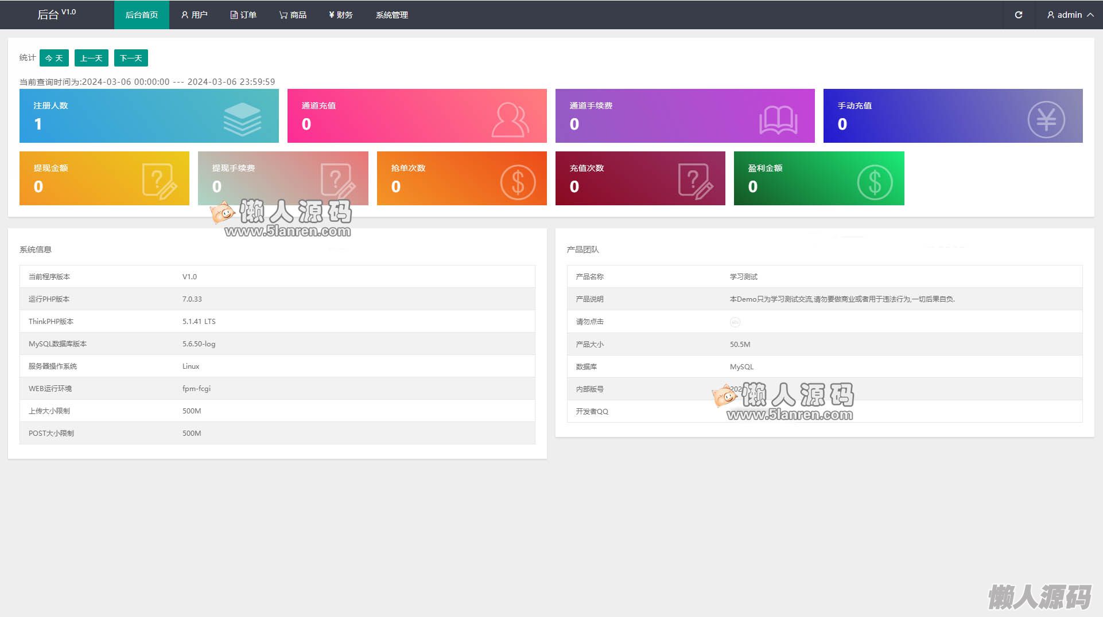The width and height of the screenshot is (1103, 617).
Task: Open the 商品 navigation menu
Action: click(293, 15)
